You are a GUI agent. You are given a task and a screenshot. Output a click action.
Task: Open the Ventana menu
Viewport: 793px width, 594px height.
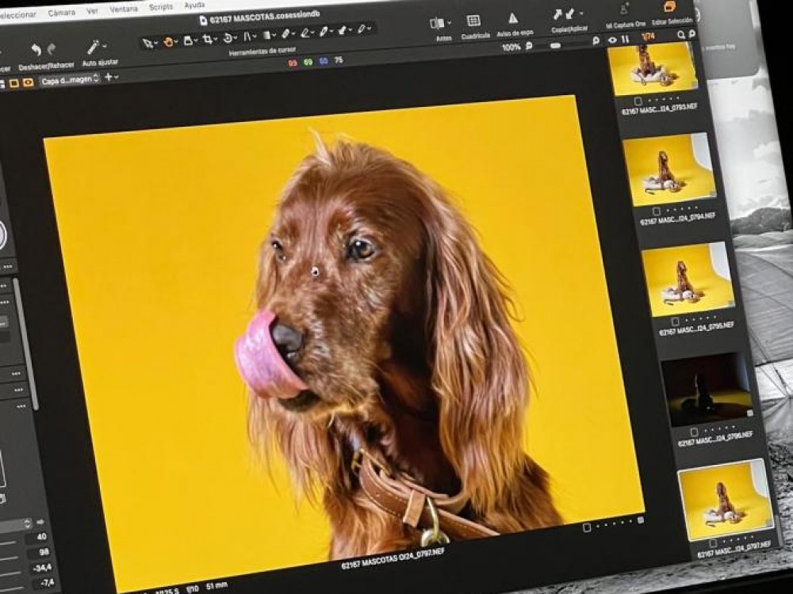pyautogui.click(x=123, y=10)
